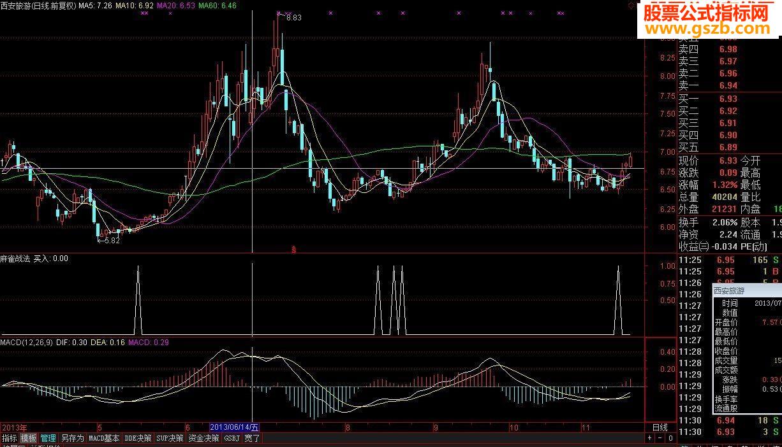Click the 收益(三) -0.034 value
The width and height of the screenshot is (782, 447).
[725, 246]
